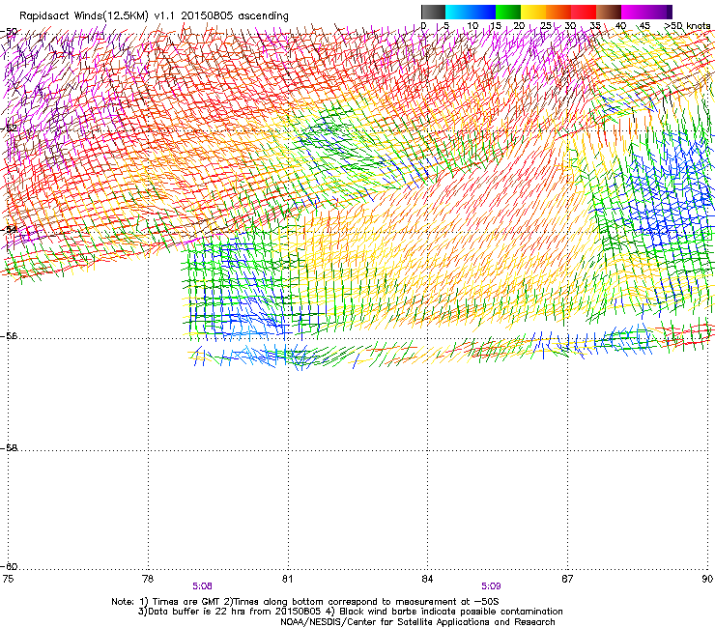The width and height of the screenshot is (715, 628).
Task: Click the purple 5:09 time label
Action: pos(491,586)
